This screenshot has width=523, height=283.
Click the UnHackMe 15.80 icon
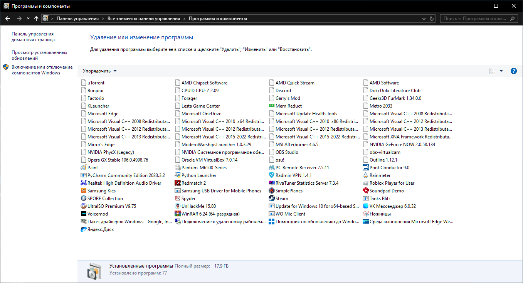178,206
